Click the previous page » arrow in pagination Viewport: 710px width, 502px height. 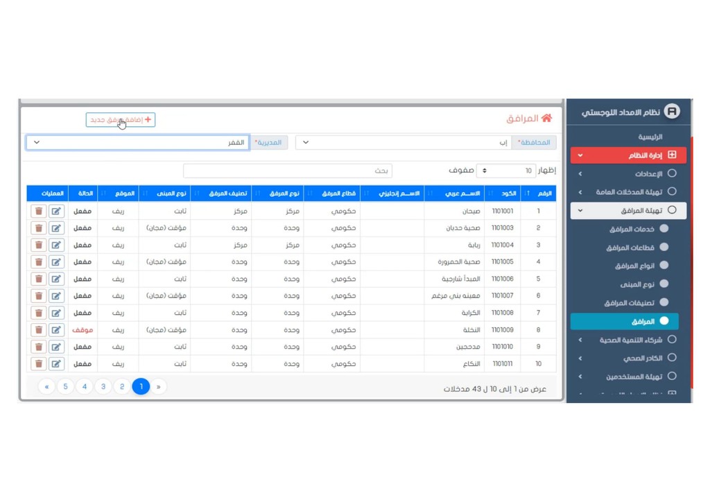(x=159, y=387)
